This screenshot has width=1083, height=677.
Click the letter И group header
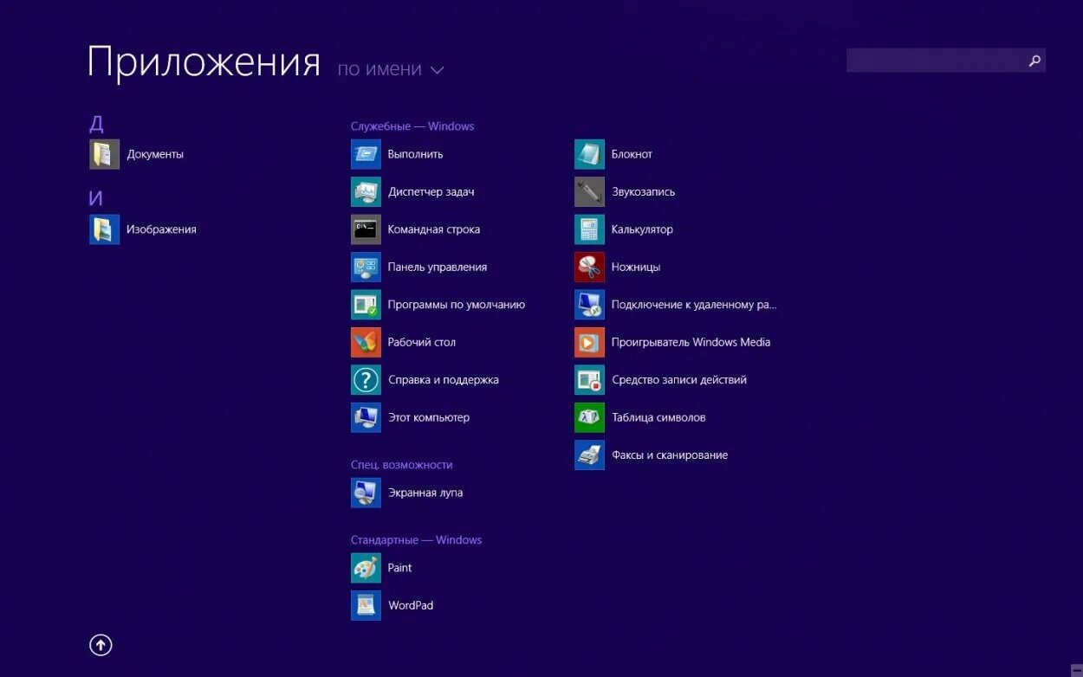pos(96,198)
